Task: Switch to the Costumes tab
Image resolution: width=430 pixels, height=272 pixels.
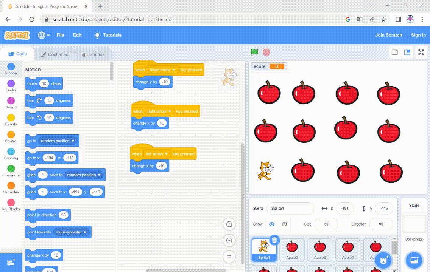Action: click(x=55, y=54)
